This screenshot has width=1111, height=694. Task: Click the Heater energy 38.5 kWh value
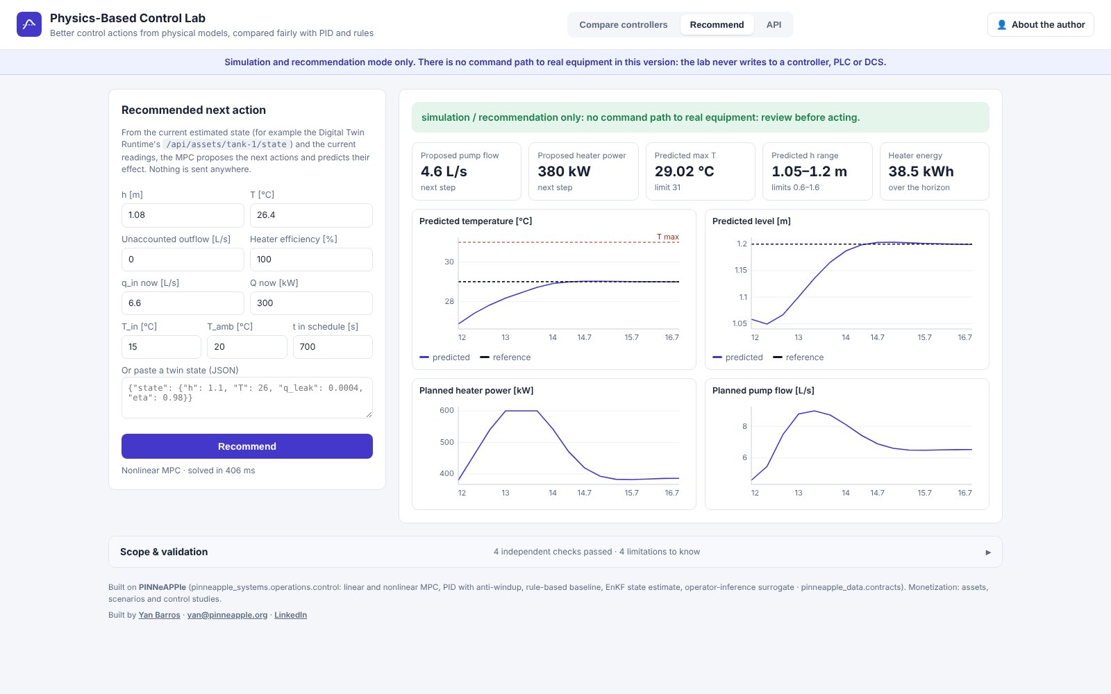[921, 171]
